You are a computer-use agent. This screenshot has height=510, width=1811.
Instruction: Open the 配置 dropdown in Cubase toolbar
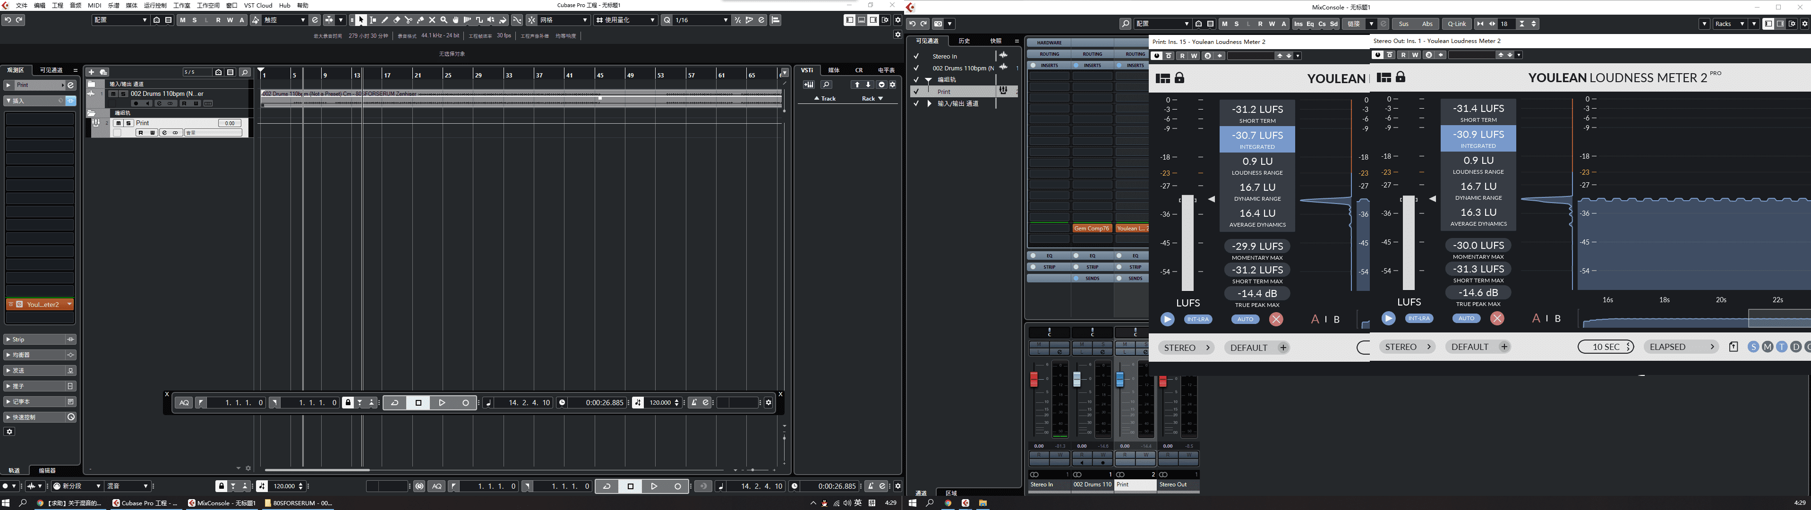click(x=120, y=20)
